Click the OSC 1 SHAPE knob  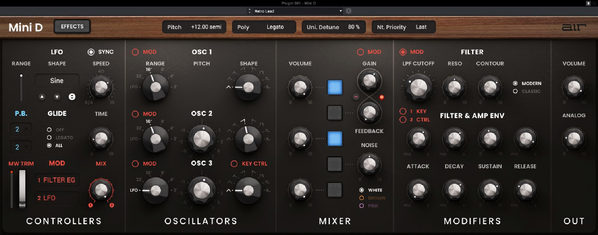(x=248, y=87)
